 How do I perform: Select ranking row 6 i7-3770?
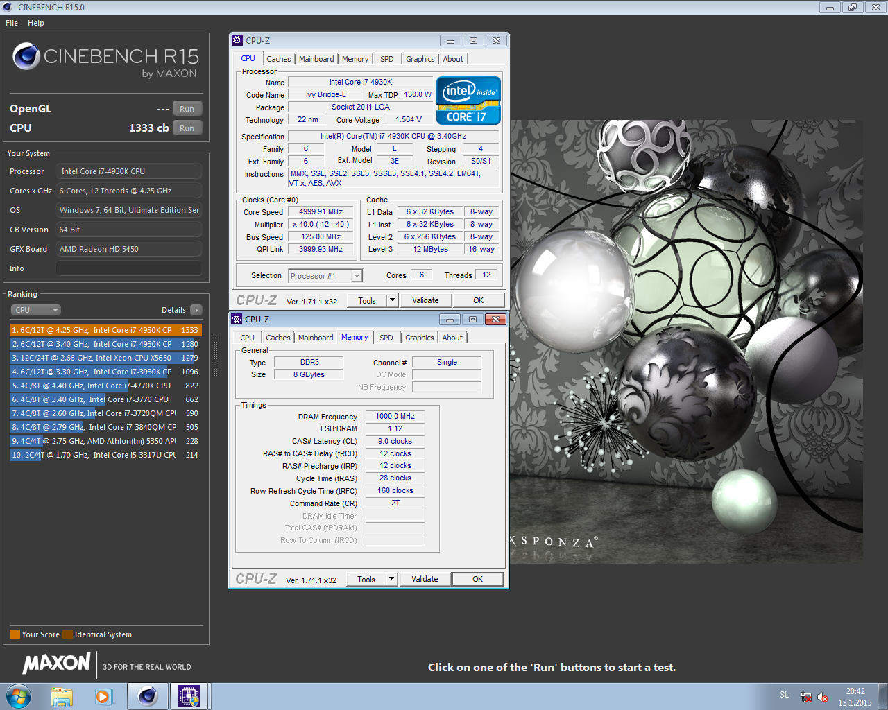point(105,399)
